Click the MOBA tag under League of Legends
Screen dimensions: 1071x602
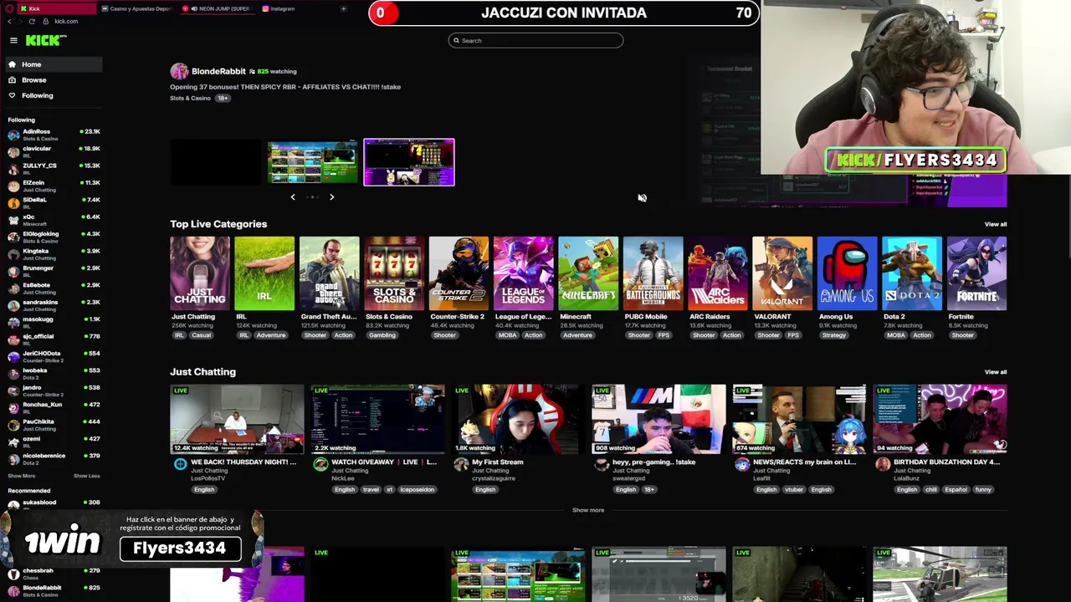pyautogui.click(x=507, y=335)
